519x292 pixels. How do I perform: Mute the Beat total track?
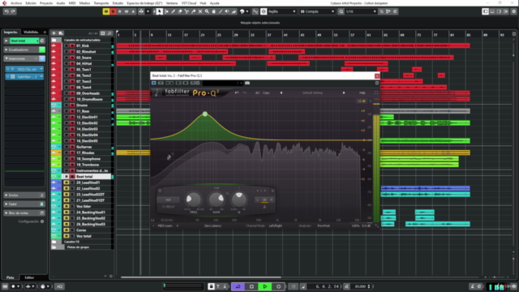pos(66,177)
